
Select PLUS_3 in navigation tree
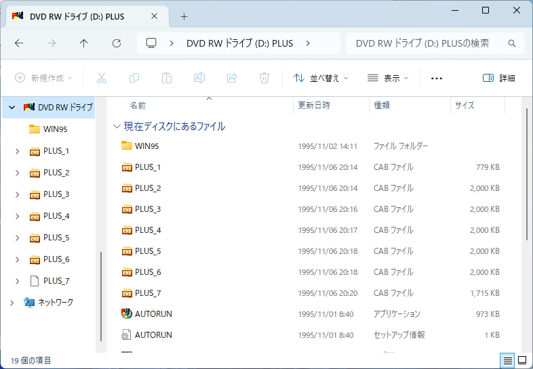(x=56, y=194)
